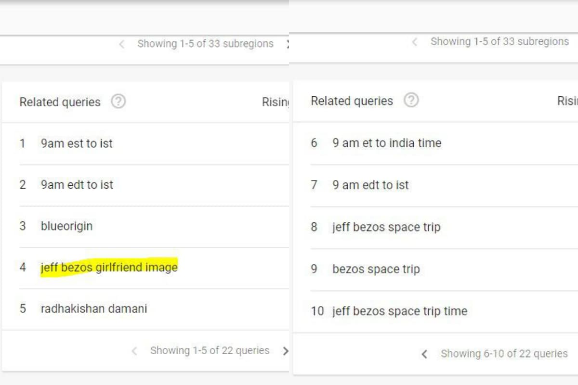578x385 pixels.
Task: Open query 8 'jeff bezos space trip'
Action: tap(386, 227)
